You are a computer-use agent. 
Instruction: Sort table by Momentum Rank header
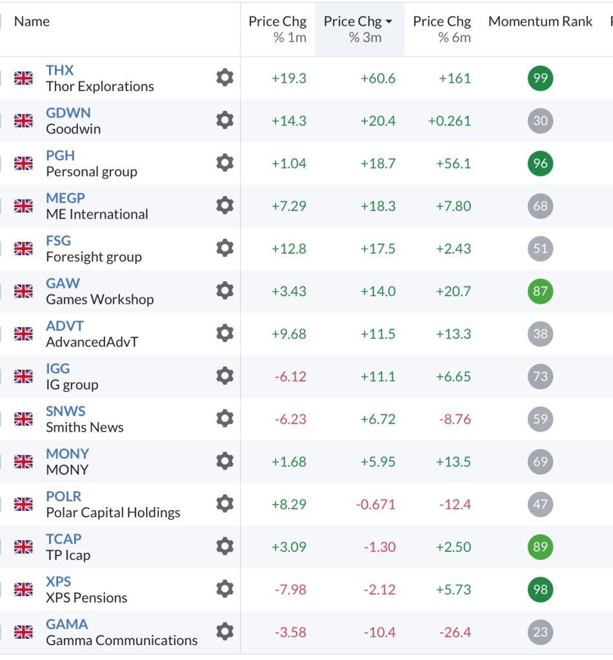[x=540, y=21]
